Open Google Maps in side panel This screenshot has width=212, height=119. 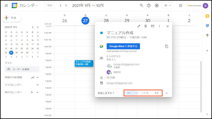pyautogui.click(x=207, y=35)
